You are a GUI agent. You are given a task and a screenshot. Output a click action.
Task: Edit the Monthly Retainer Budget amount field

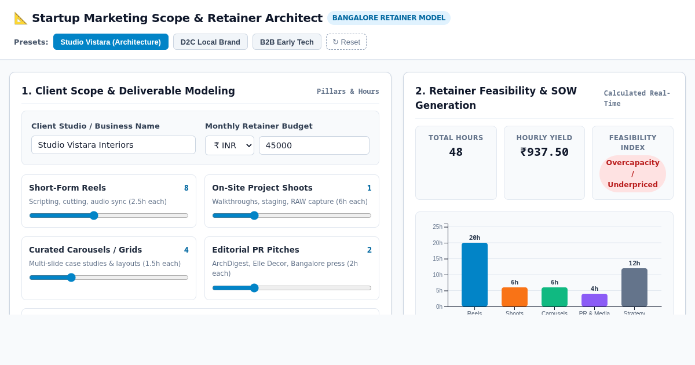(x=314, y=145)
